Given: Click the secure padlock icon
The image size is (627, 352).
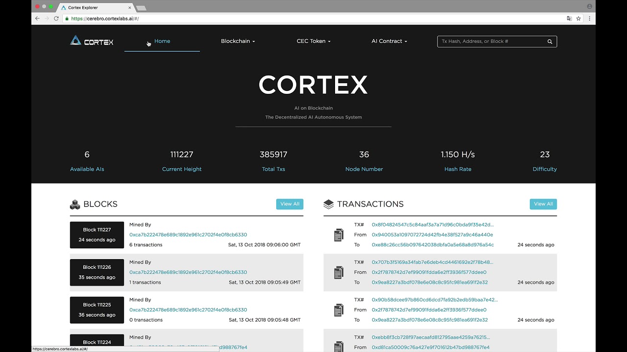Looking at the screenshot, I should click(x=67, y=19).
